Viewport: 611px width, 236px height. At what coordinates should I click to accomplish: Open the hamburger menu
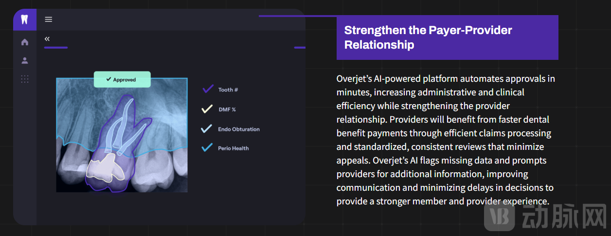[x=49, y=19]
